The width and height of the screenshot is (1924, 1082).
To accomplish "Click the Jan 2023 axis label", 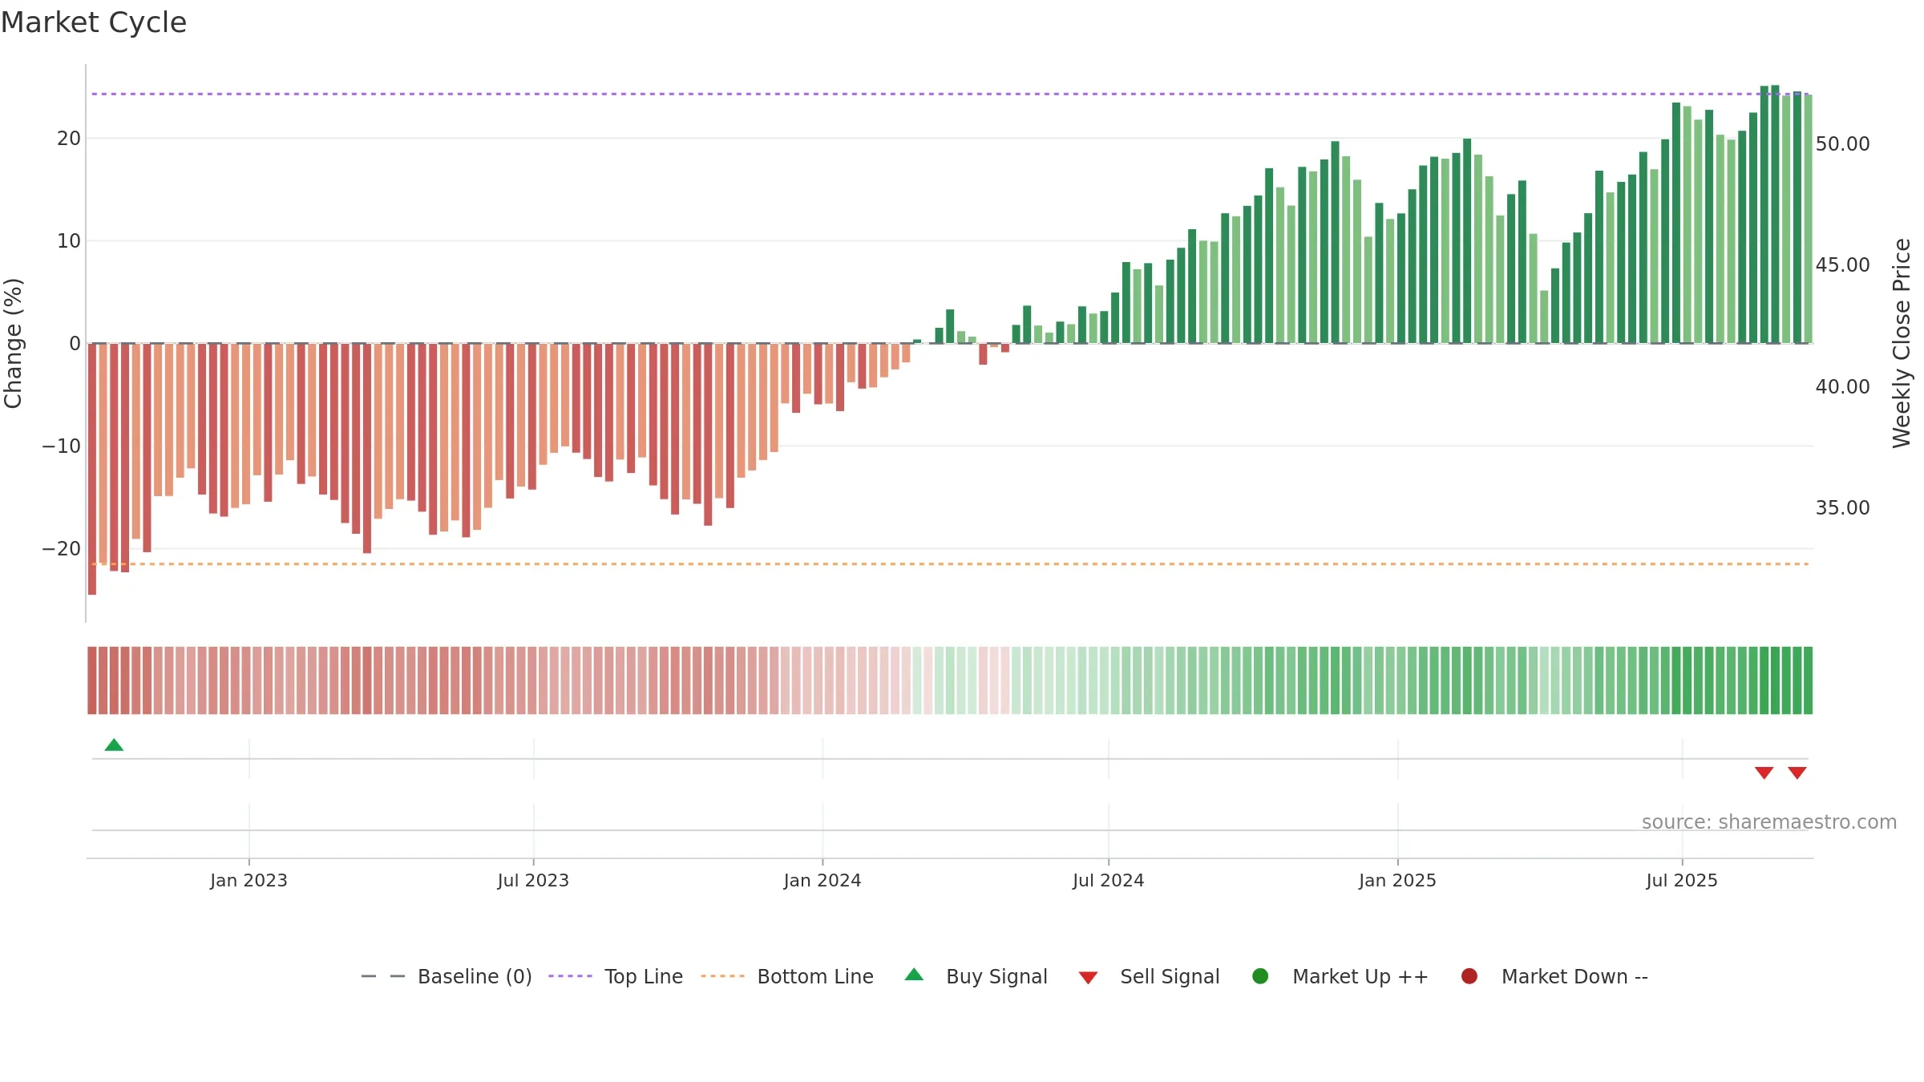I will click(249, 880).
